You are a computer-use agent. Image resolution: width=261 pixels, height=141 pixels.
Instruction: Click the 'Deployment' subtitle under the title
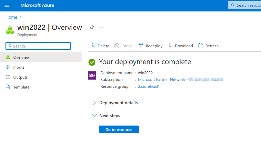[x=27, y=35]
